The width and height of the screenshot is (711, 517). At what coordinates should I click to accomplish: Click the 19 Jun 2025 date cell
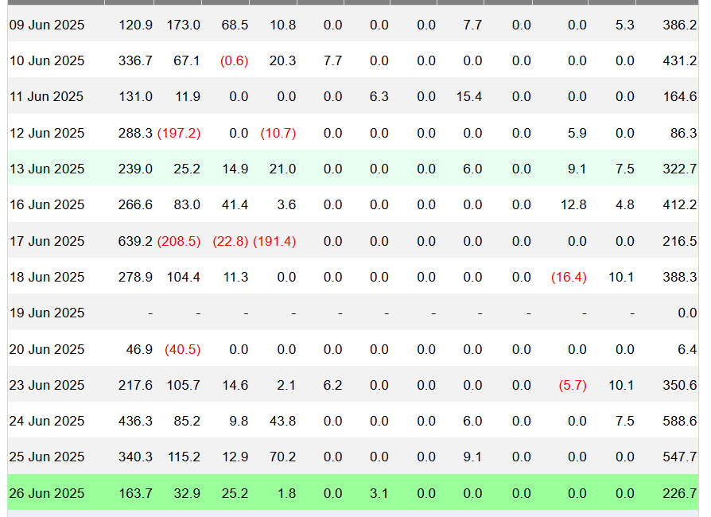[x=47, y=313]
